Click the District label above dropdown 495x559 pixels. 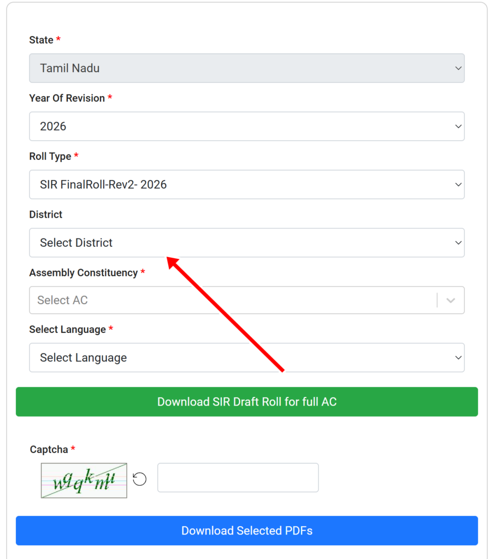pos(46,215)
